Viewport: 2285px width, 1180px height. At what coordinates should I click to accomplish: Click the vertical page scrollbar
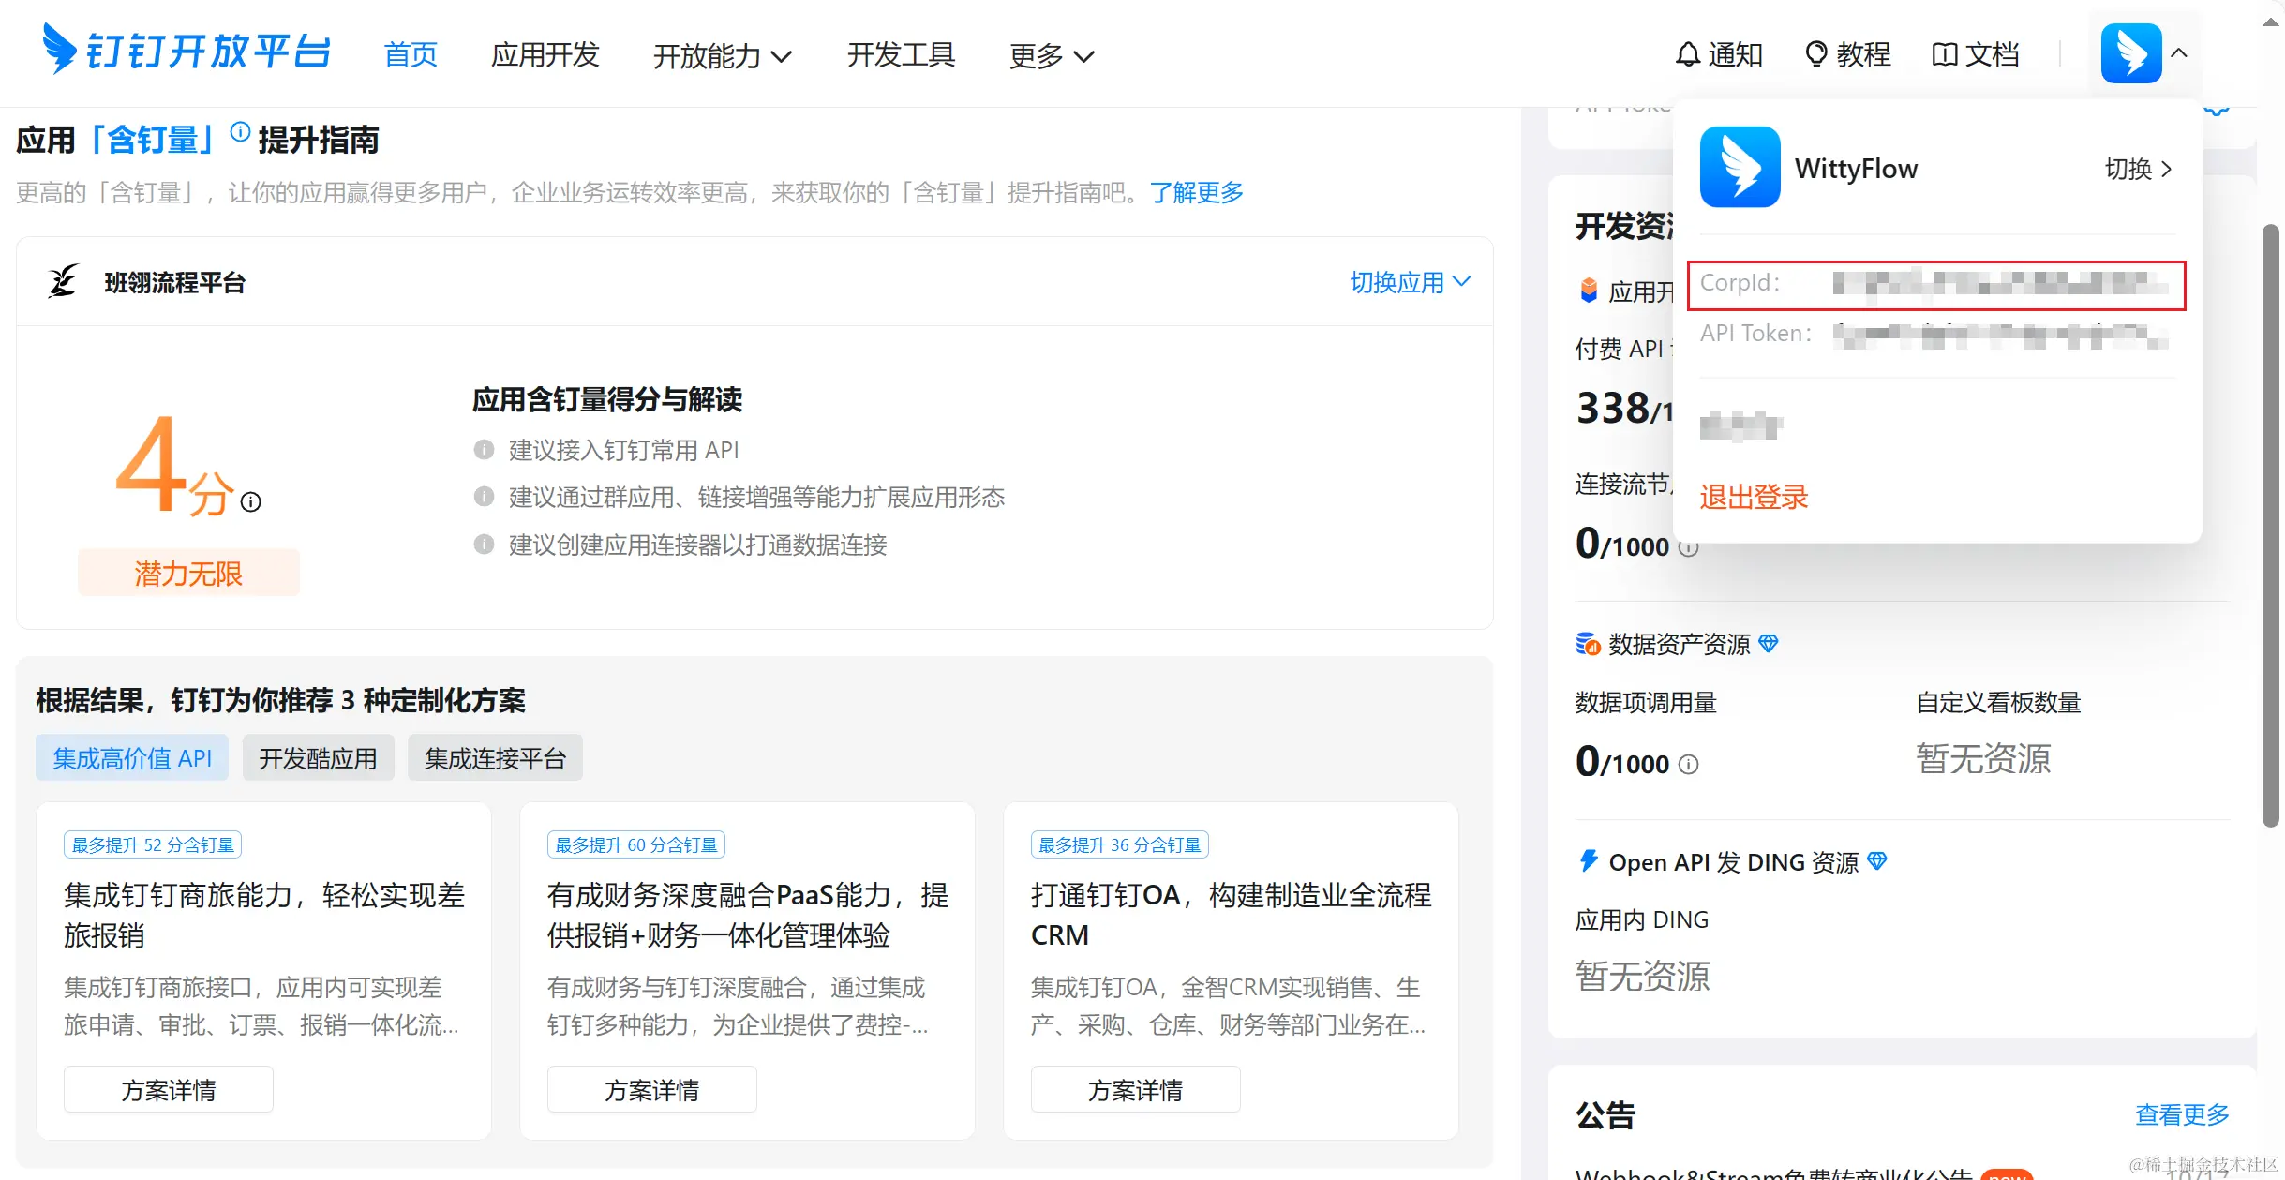(x=2270, y=525)
